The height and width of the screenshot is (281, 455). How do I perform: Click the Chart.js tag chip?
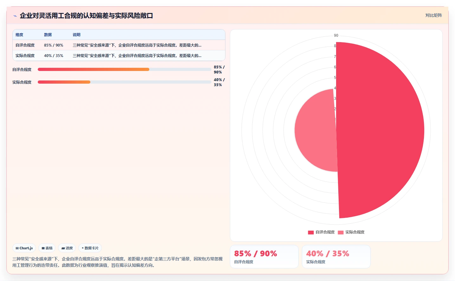[24, 248]
